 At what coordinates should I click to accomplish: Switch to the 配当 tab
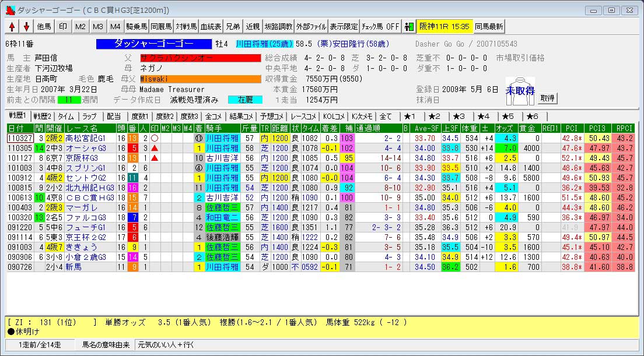coord(114,116)
